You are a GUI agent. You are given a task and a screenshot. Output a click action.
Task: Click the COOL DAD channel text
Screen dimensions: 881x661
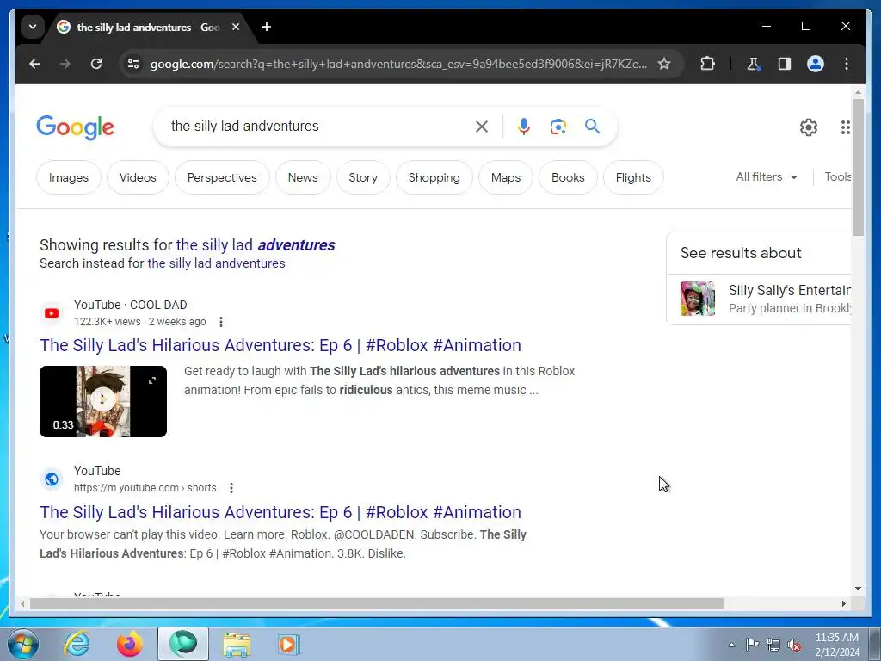pos(158,306)
